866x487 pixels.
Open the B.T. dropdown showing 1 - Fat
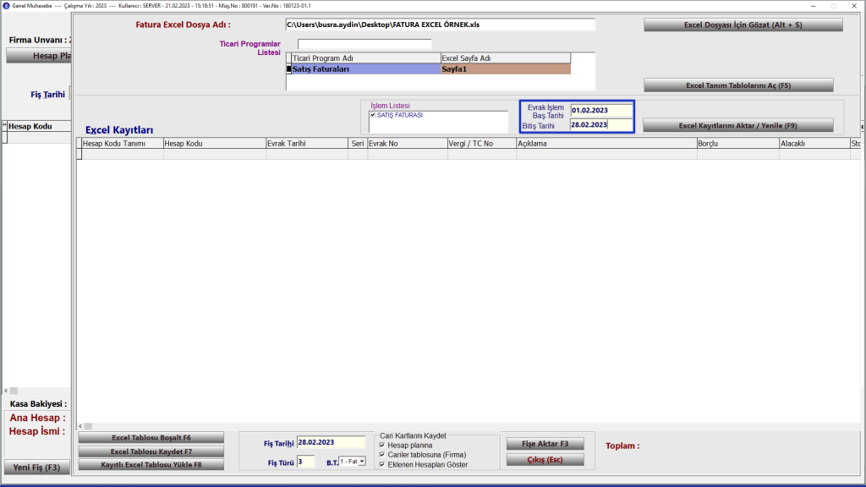click(362, 462)
